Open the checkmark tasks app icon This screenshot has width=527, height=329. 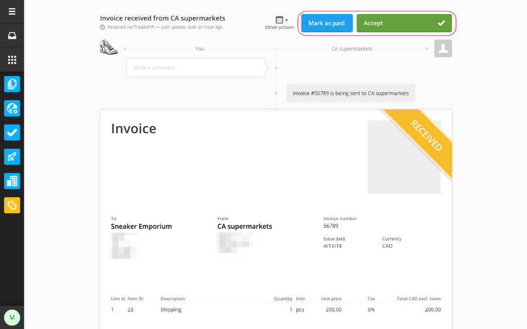coord(12,132)
